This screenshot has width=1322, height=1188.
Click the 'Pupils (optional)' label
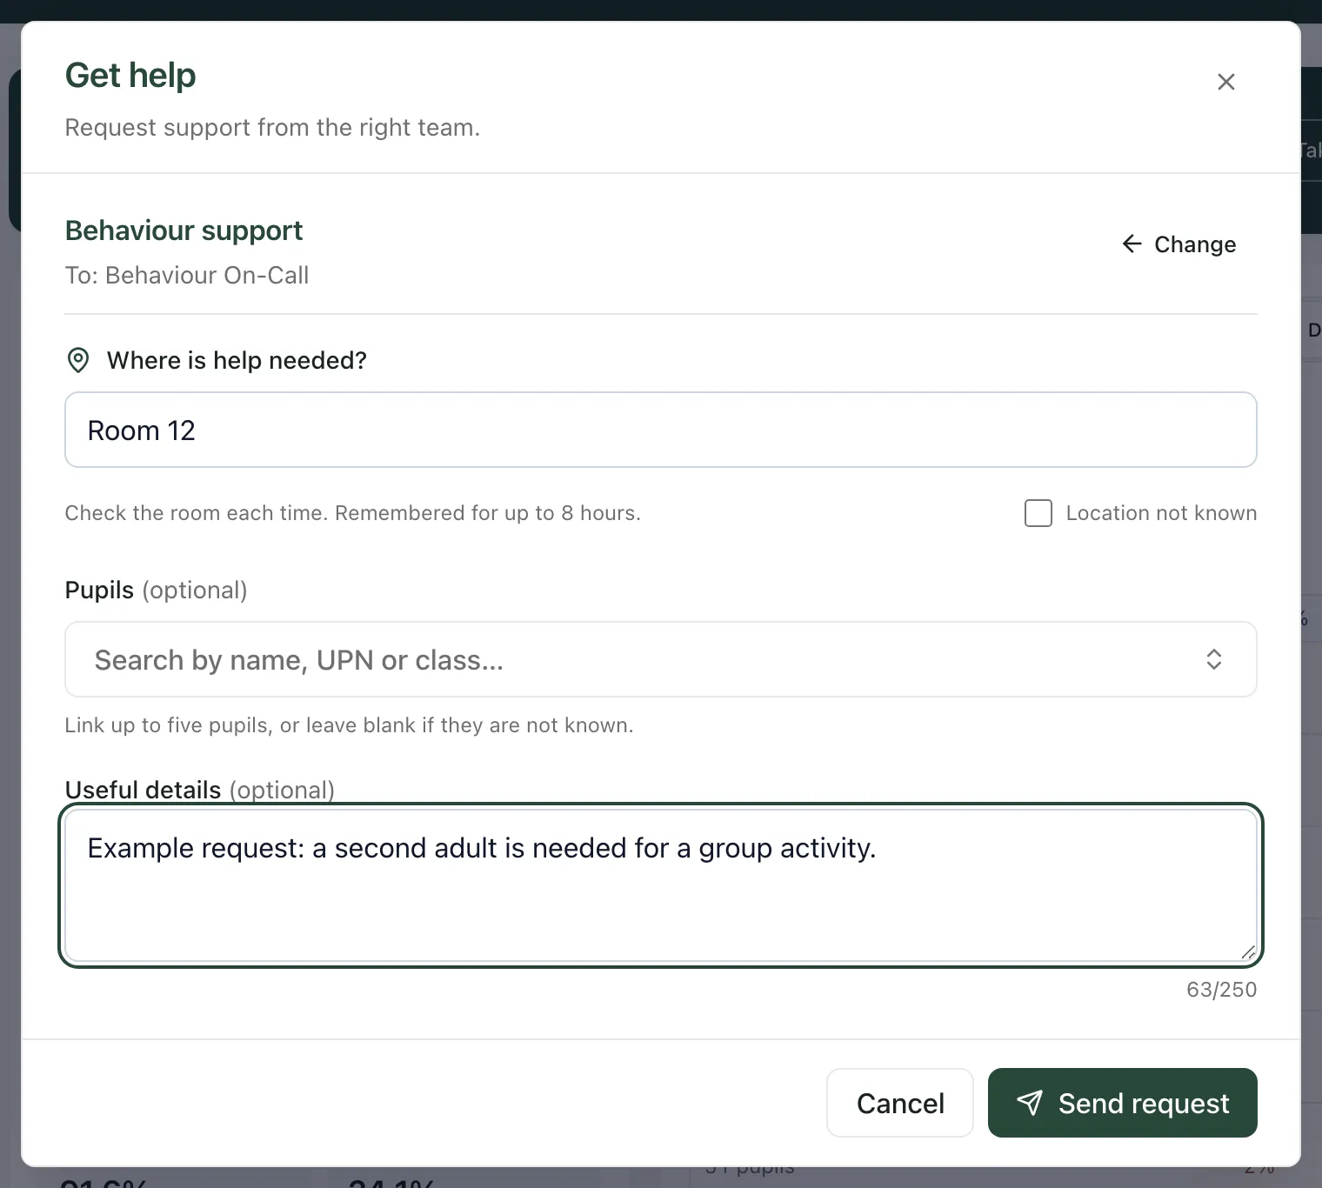click(x=156, y=591)
